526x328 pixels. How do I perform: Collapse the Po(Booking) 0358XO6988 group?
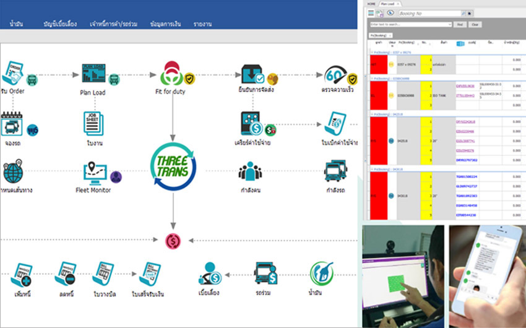372,79
